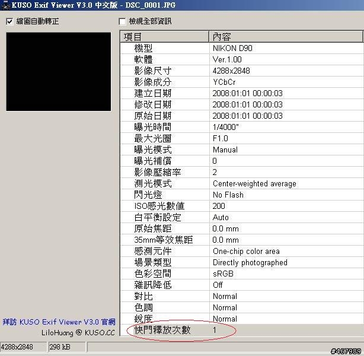This screenshot has height=356, width=364.
Task: Click the ISO value 200
Action: [x=219, y=206]
